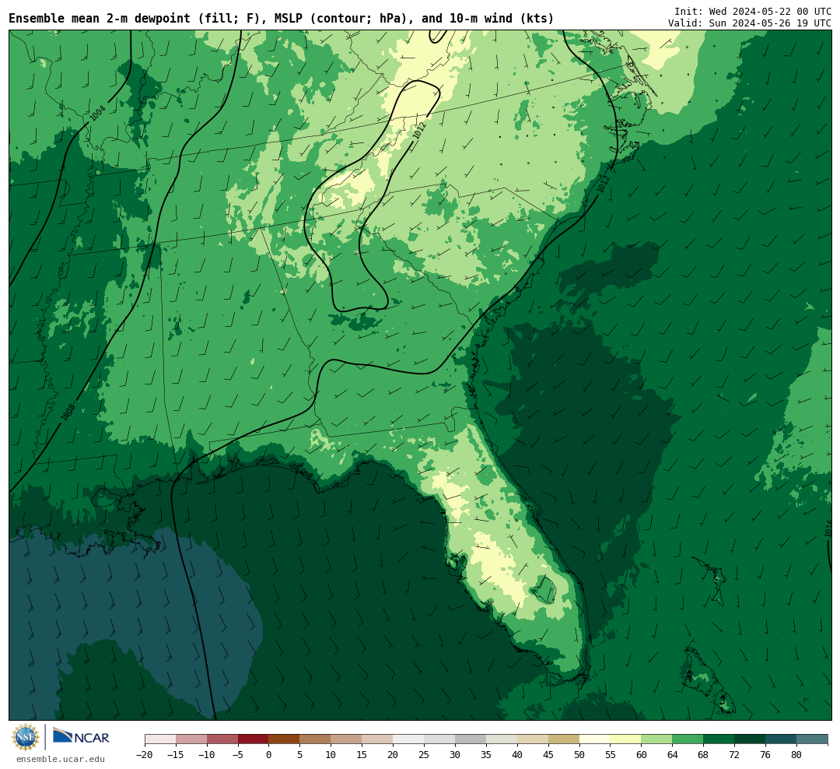Select the 25 to 30 gray swatch
The width and height of the screenshot is (840, 769).
pos(439,739)
